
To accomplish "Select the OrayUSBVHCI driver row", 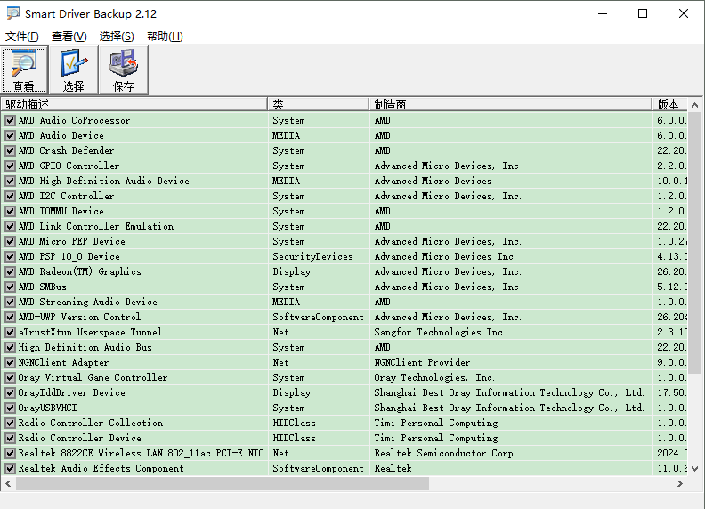I will [x=344, y=408].
